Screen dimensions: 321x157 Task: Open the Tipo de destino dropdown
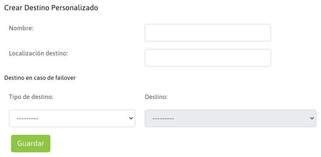[x=72, y=118]
